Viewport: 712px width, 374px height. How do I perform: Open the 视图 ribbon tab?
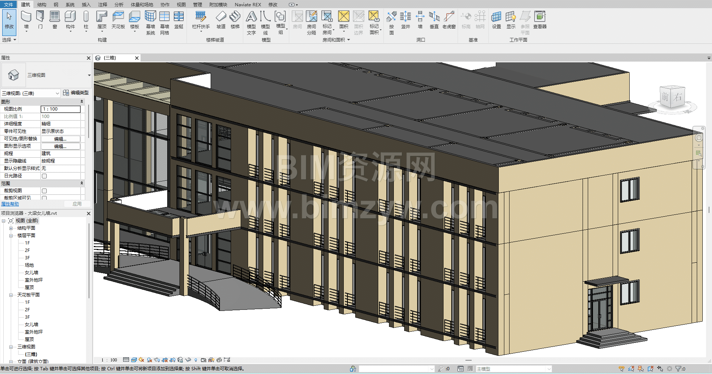pyautogui.click(x=181, y=4)
